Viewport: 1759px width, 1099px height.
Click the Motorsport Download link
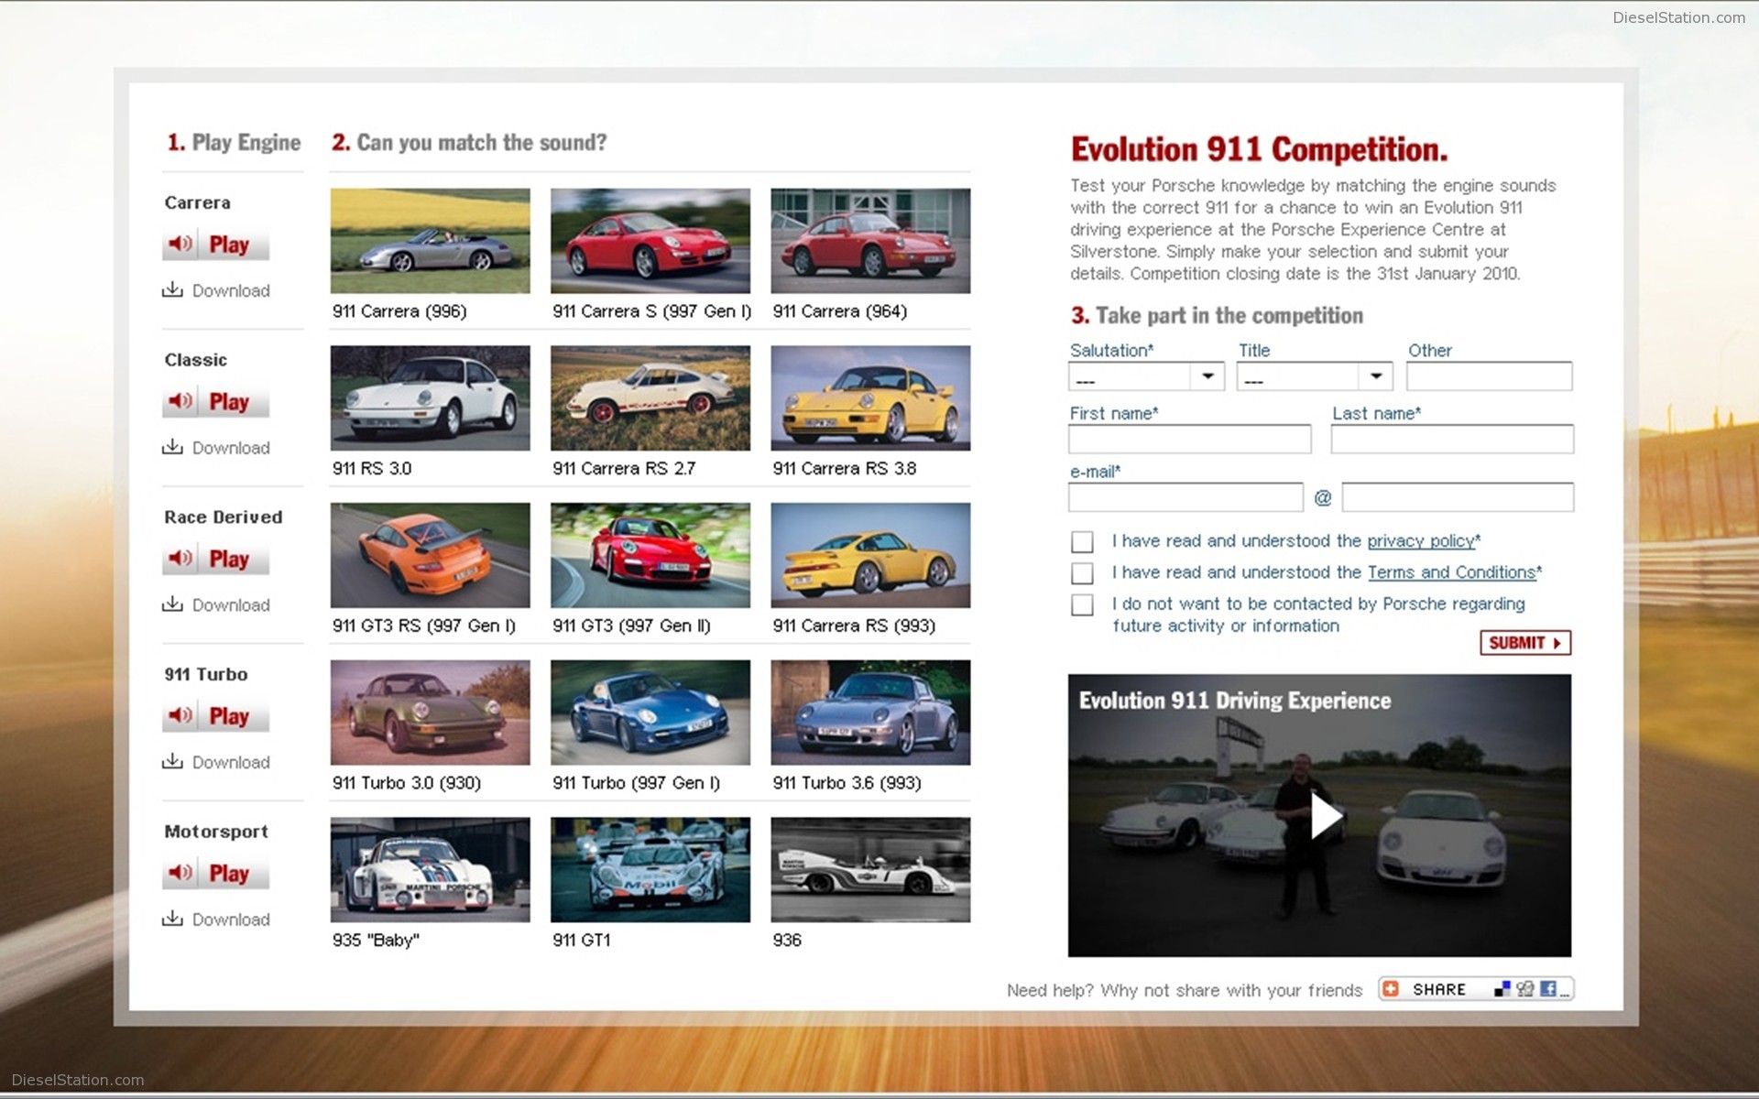point(216,919)
